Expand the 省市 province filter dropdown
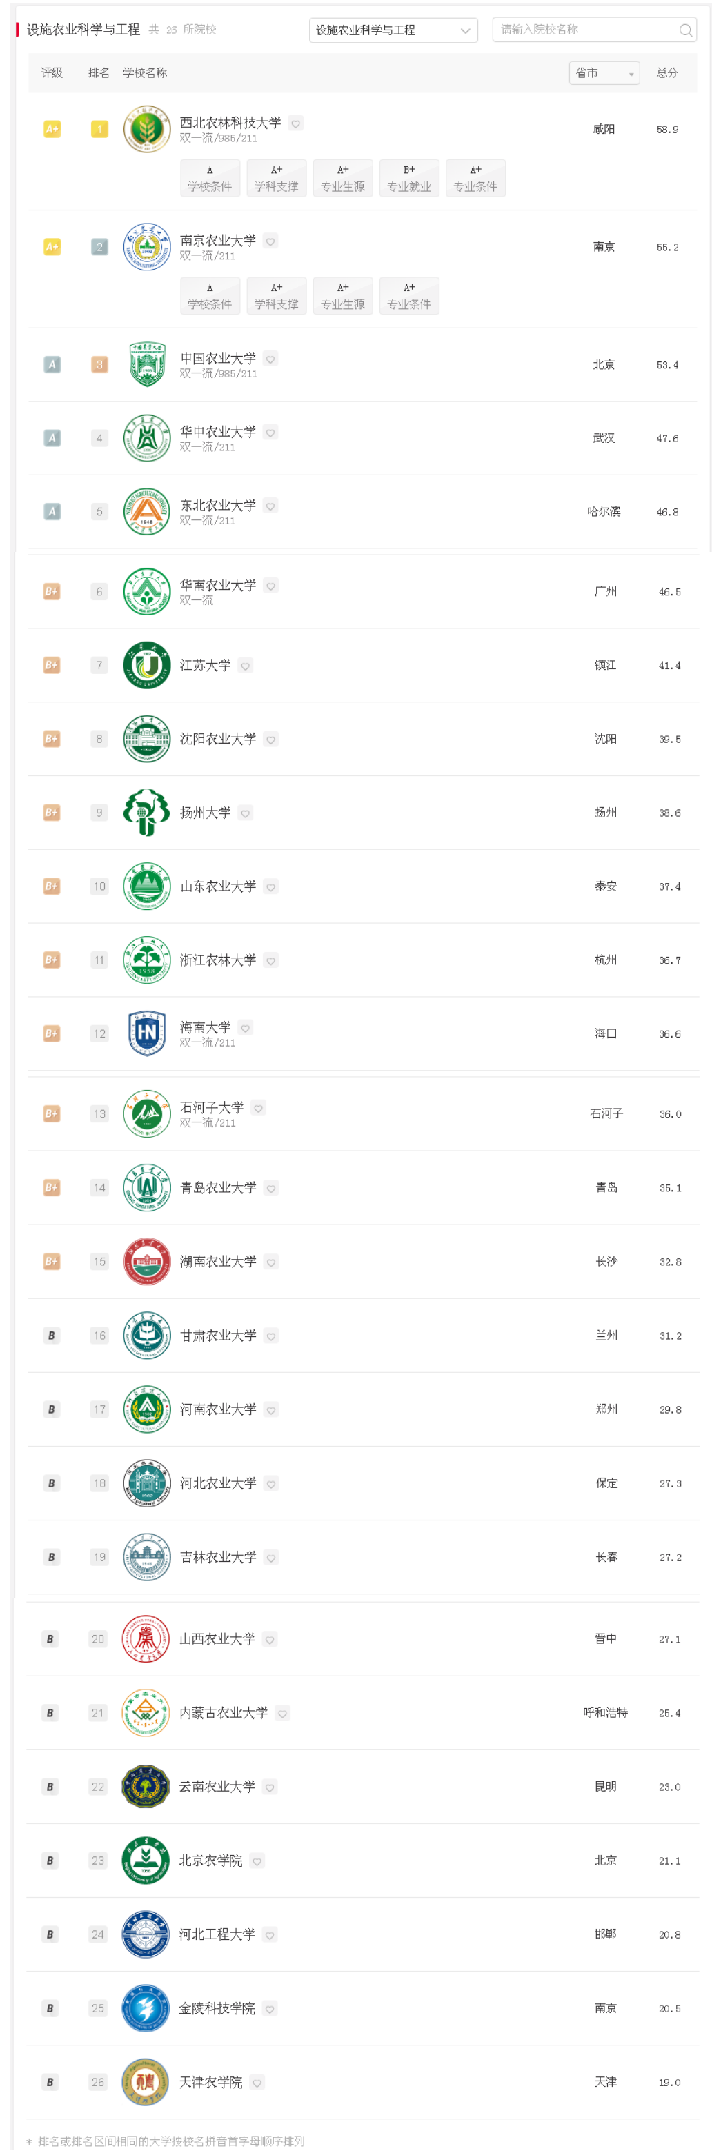712x2151 pixels. [x=604, y=74]
